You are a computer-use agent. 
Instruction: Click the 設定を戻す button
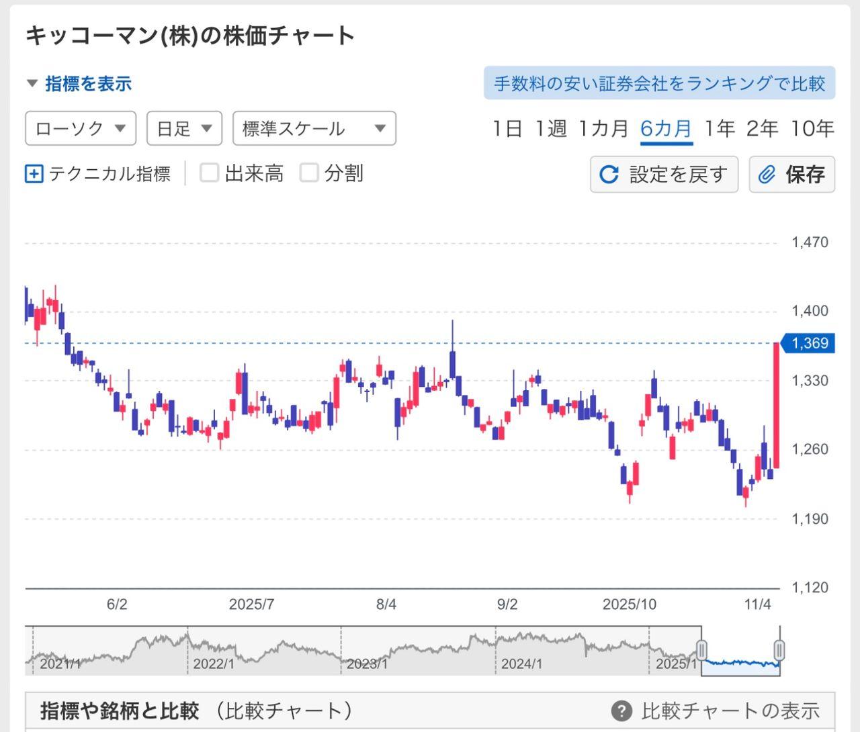664,174
